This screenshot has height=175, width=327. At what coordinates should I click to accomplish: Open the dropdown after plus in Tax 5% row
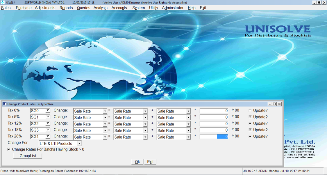pyautogui.click(x=188, y=118)
